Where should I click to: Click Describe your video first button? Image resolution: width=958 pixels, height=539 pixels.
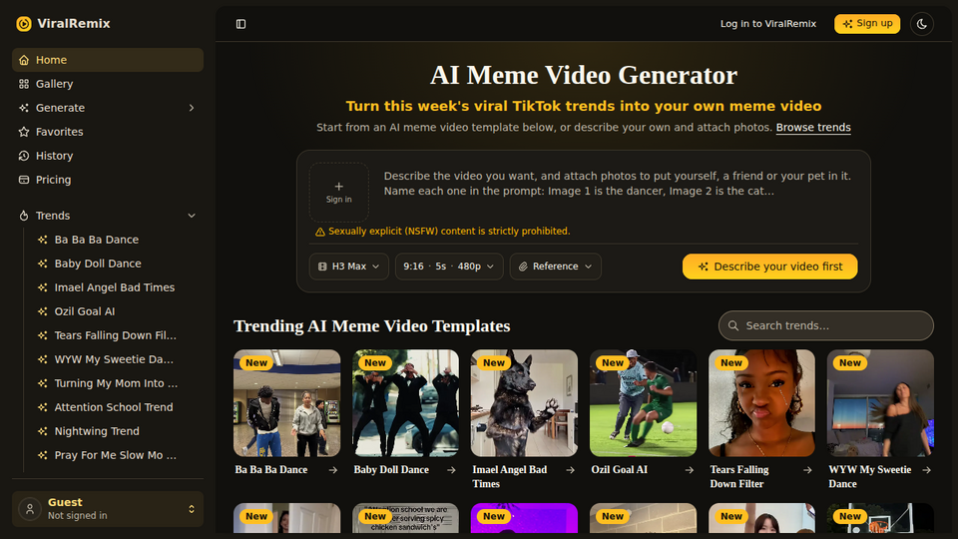click(x=769, y=267)
